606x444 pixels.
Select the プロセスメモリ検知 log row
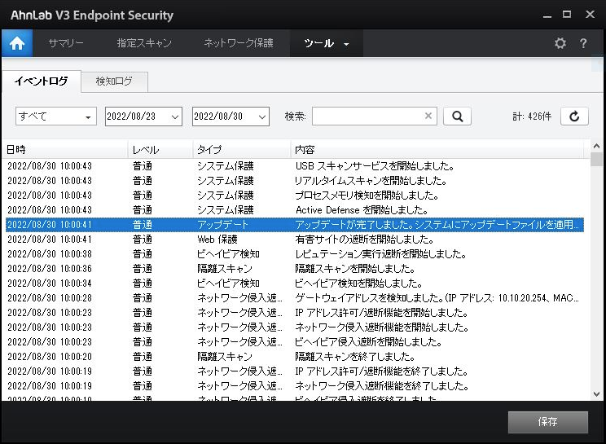pos(295,196)
